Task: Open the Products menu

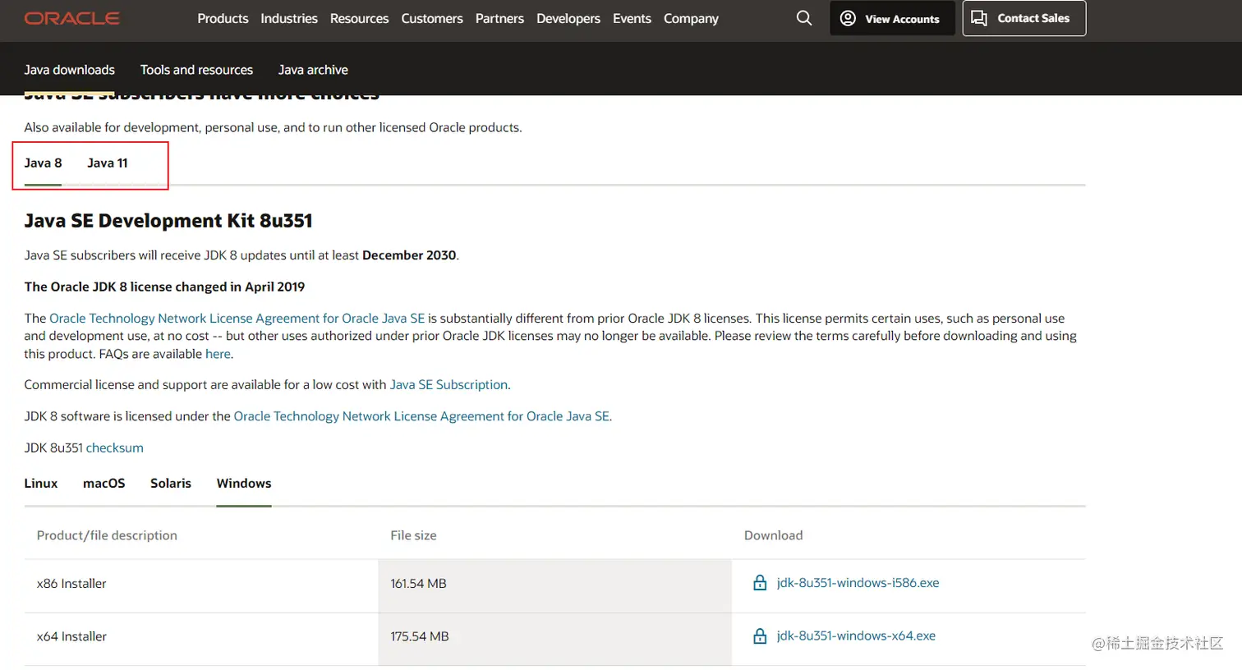Action: coord(223,18)
